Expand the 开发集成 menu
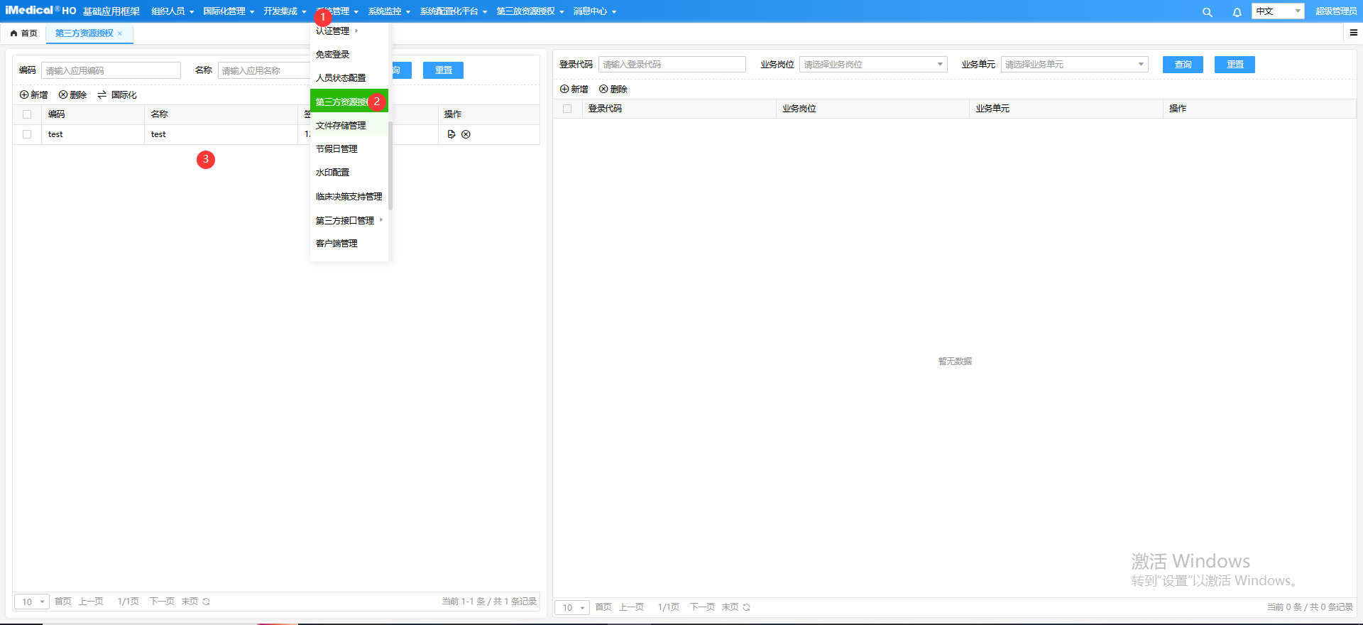This screenshot has width=1363, height=625. [x=285, y=11]
